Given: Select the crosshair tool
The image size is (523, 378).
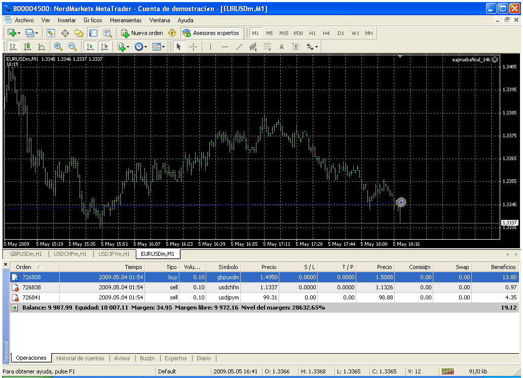Looking at the screenshot, I should point(194,47).
